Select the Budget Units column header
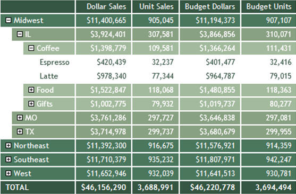The width and height of the screenshot is (296, 194). 269,6
